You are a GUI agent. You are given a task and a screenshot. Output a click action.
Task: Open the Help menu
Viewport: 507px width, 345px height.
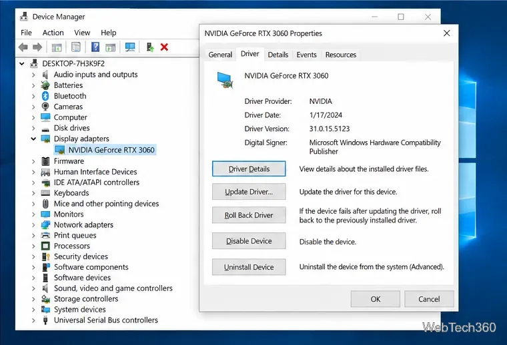pyautogui.click(x=108, y=33)
